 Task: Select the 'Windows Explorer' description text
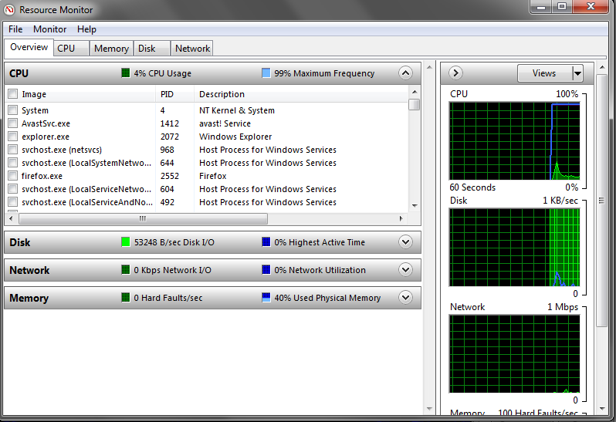point(235,137)
